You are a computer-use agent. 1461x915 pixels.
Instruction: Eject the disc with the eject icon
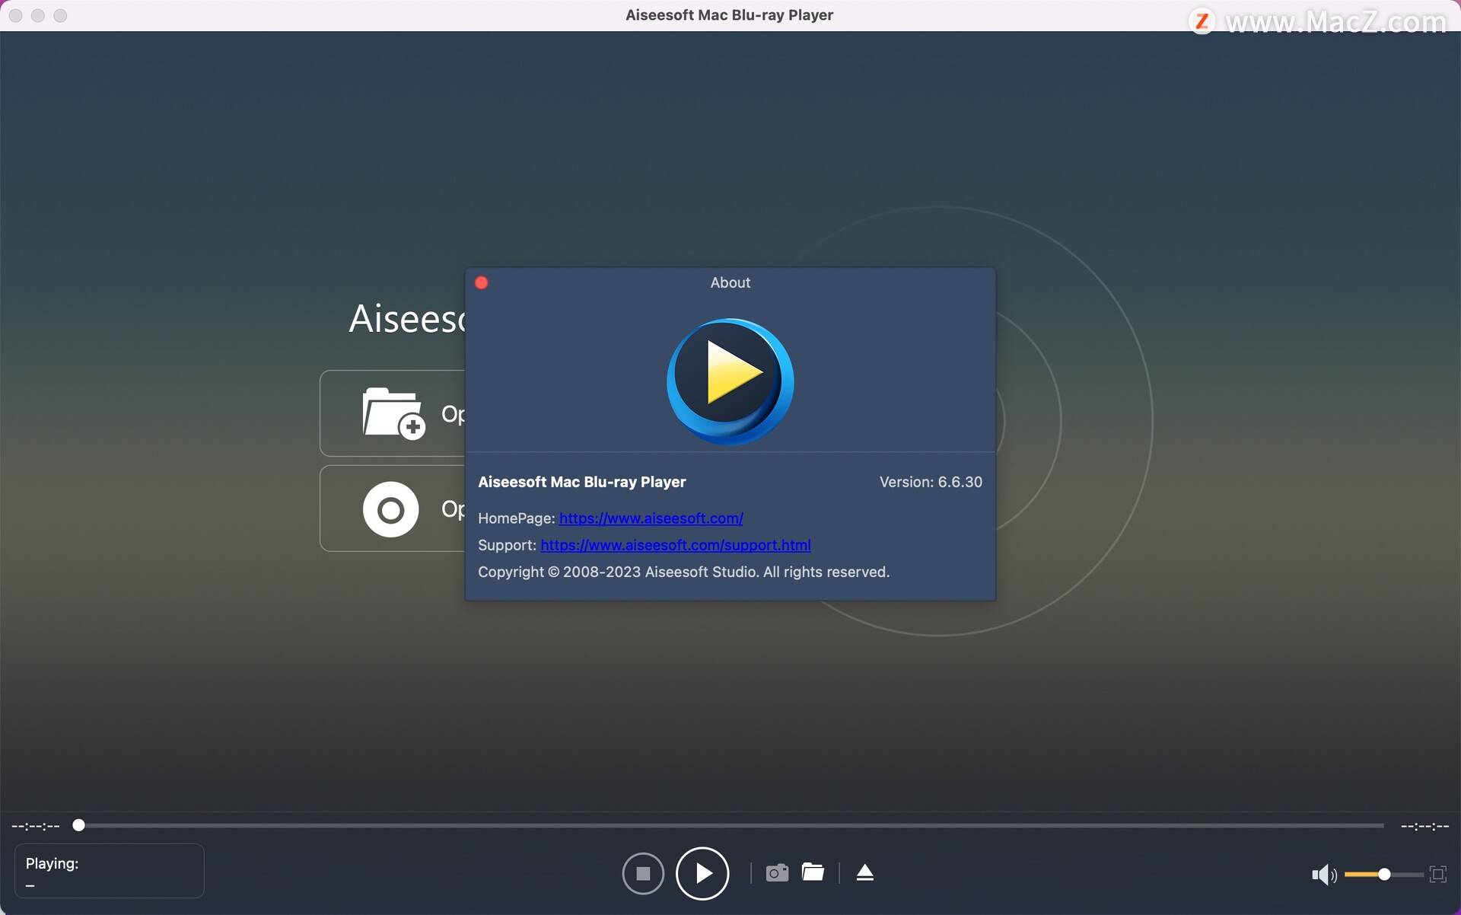click(864, 872)
